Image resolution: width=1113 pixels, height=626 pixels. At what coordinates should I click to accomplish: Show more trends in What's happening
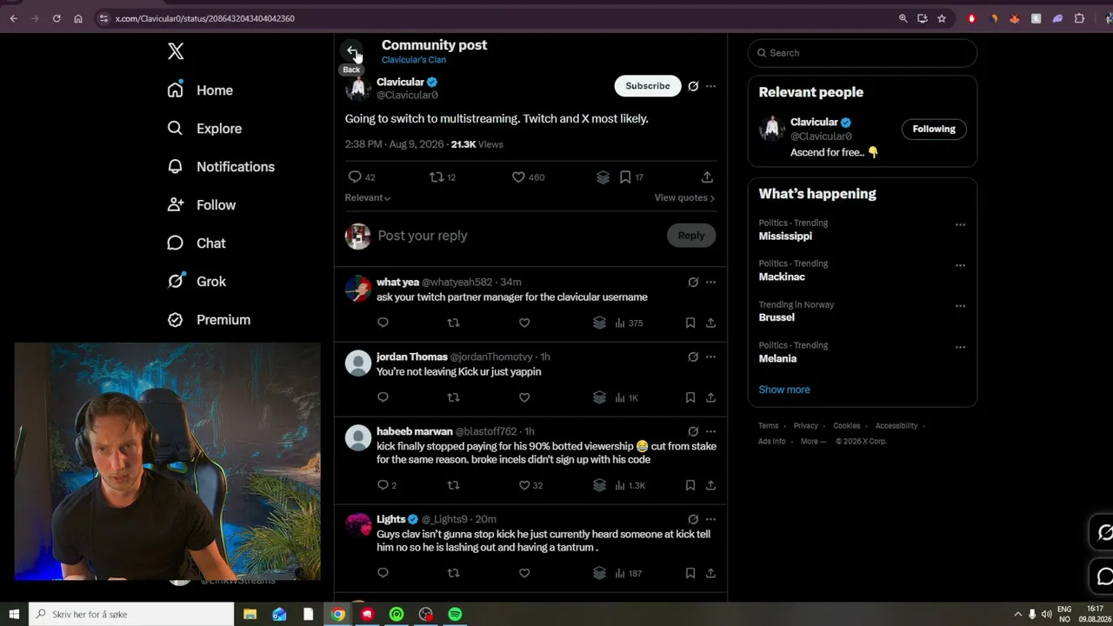(x=784, y=390)
